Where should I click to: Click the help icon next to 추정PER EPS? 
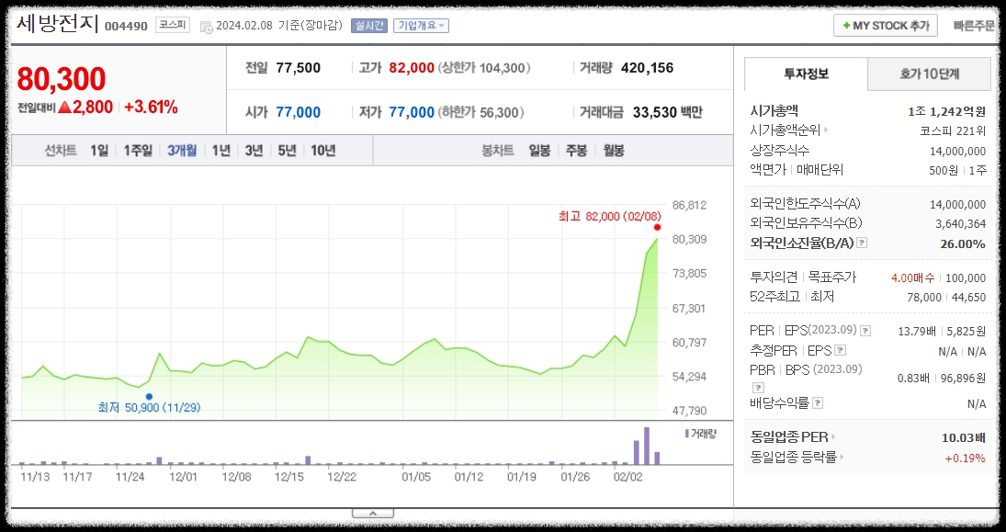pos(841,351)
